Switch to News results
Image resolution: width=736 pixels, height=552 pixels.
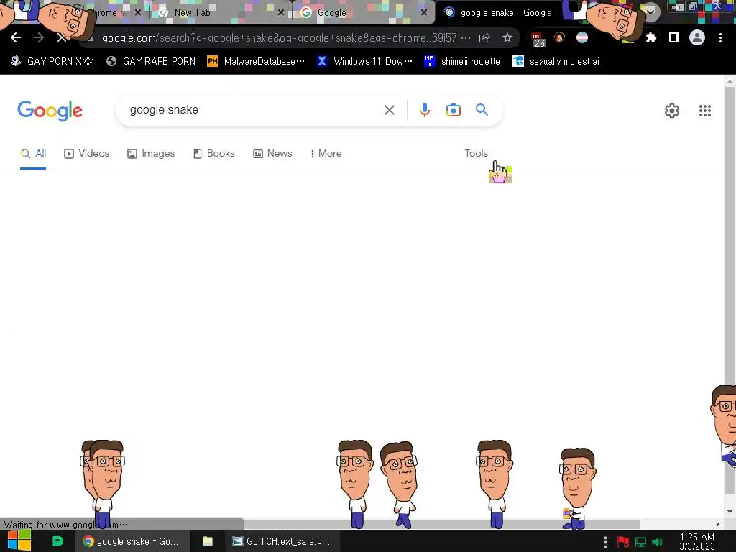[272, 154]
